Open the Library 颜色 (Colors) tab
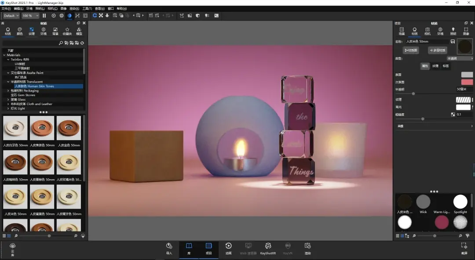 pyautogui.click(x=20, y=31)
